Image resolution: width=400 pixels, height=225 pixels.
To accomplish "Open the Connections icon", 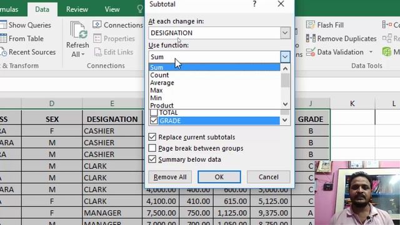I will (97, 25).
